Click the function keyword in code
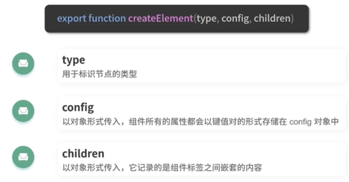 pyautogui.click(x=107, y=18)
